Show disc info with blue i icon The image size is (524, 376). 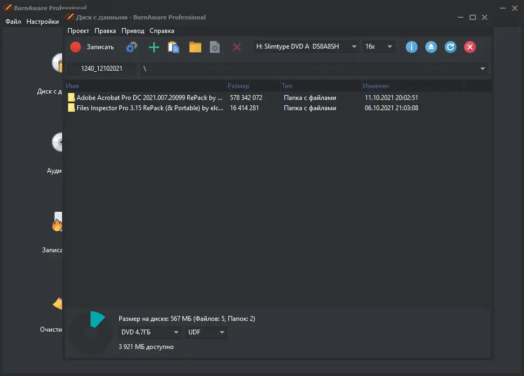[412, 47]
